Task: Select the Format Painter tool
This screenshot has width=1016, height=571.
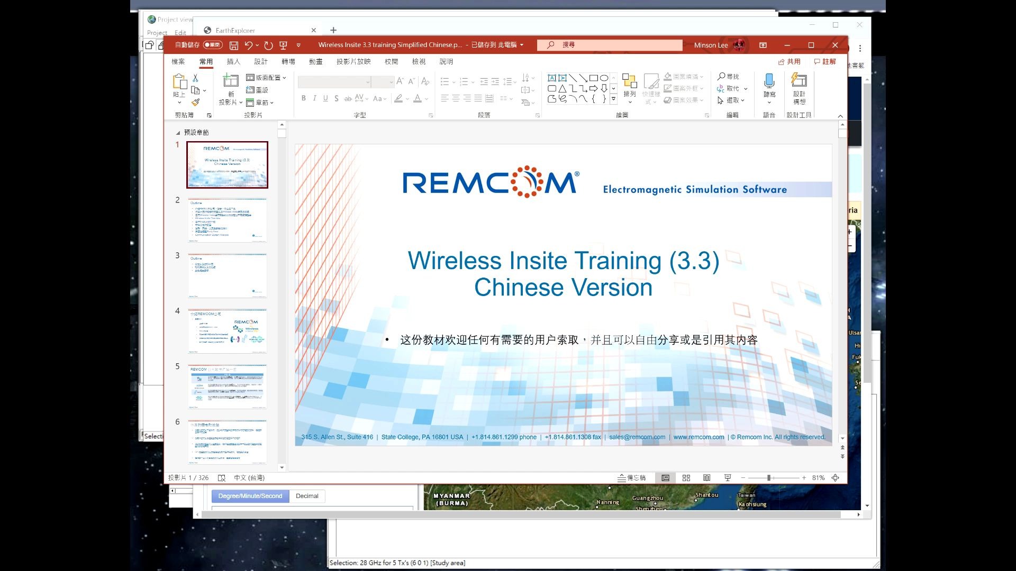Action: pos(195,102)
